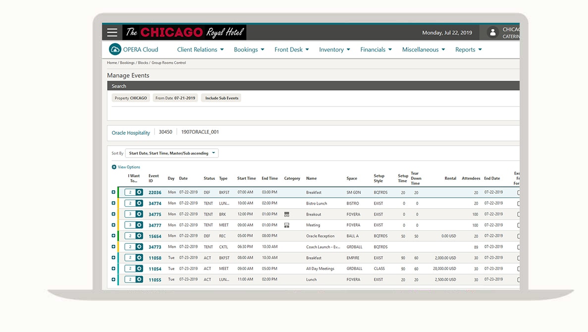Click the user profile avatar icon
The height and width of the screenshot is (332, 588).
[x=492, y=33]
